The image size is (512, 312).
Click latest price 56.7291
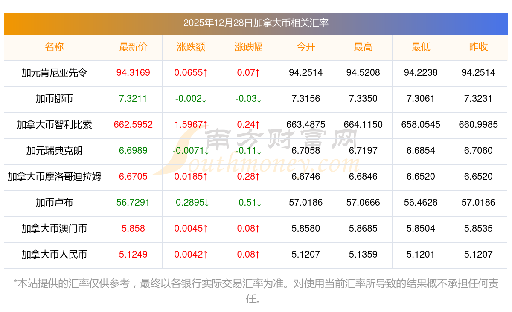click(x=133, y=203)
